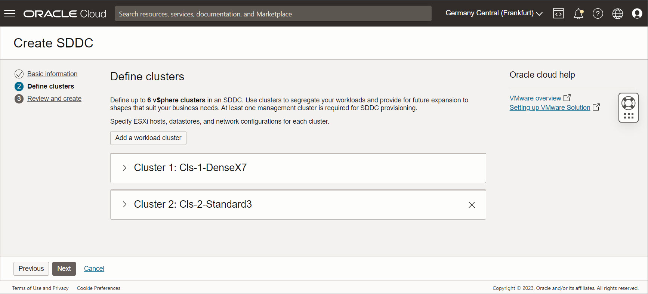Open Cookie Preferences
This screenshot has width=648, height=294.
click(x=99, y=288)
